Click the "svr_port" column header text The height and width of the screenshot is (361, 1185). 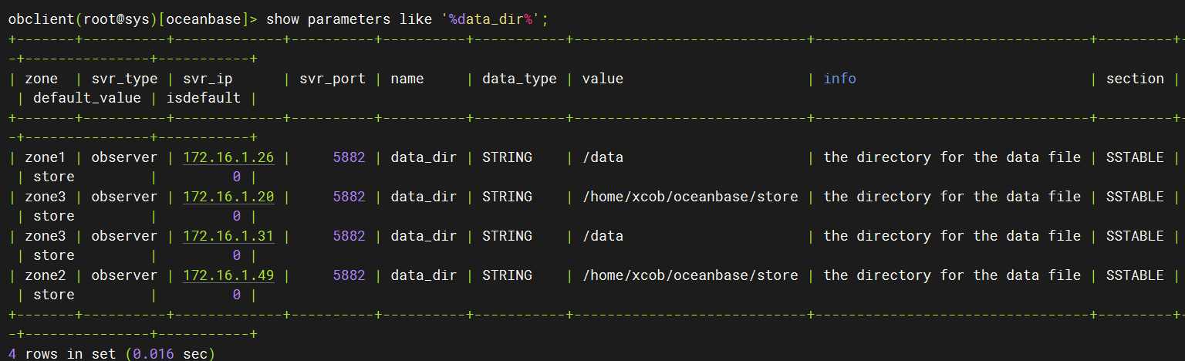333,79
